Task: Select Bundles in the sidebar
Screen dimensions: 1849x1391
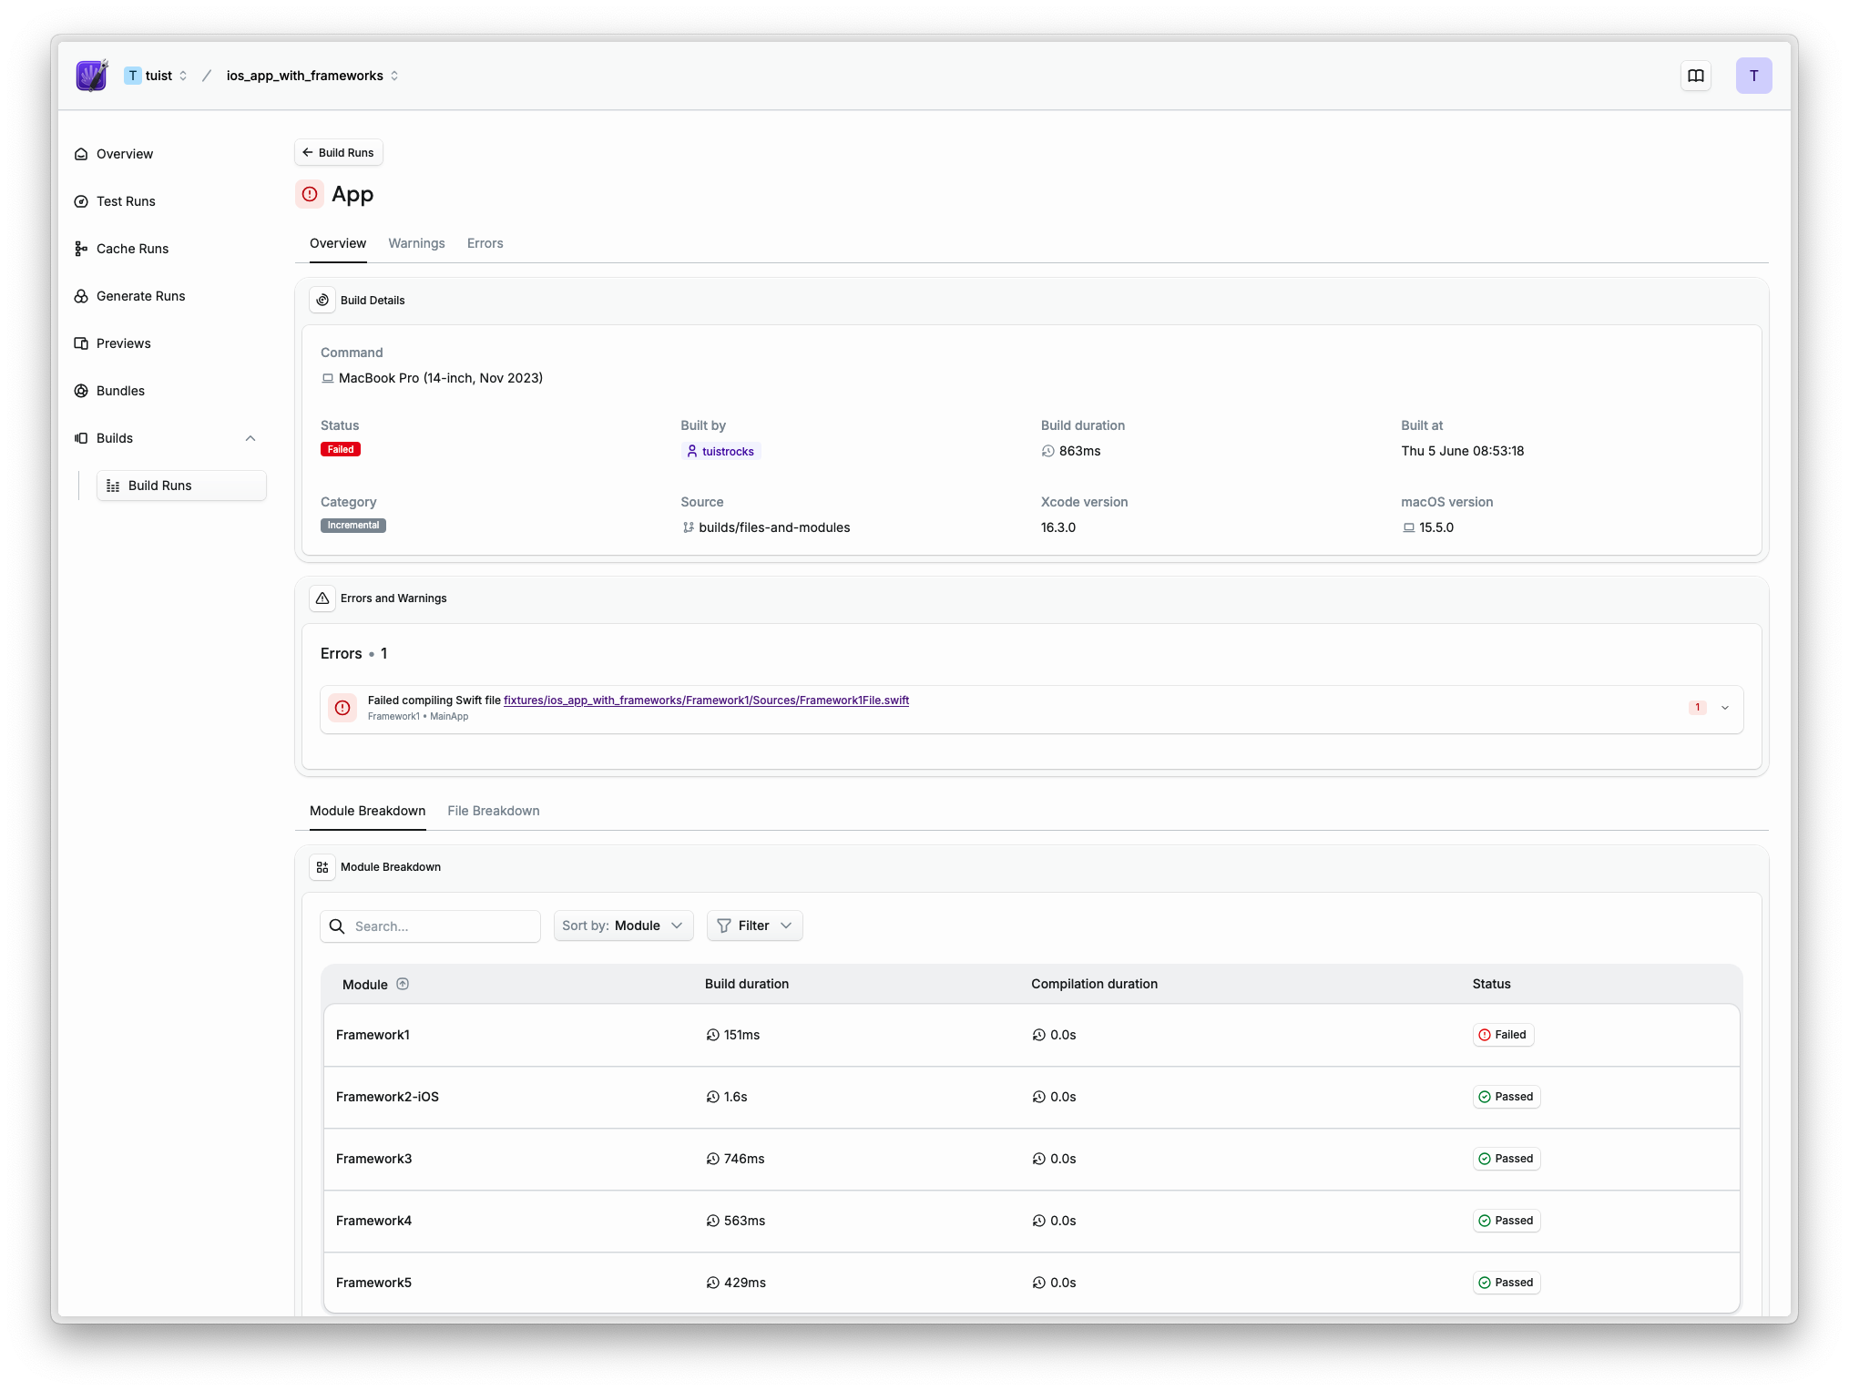Action: click(x=119, y=390)
